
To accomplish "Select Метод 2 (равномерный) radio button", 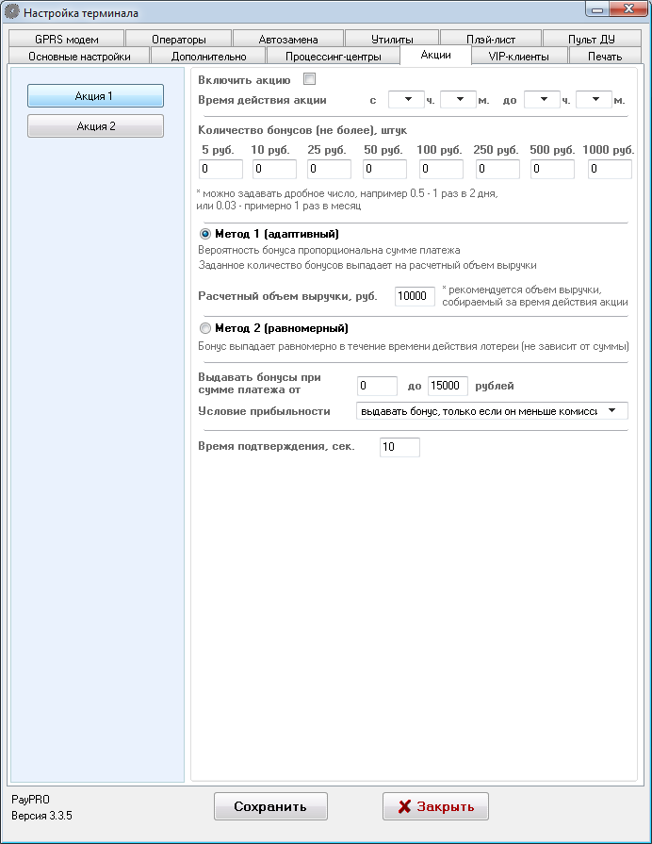I will (x=204, y=328).
